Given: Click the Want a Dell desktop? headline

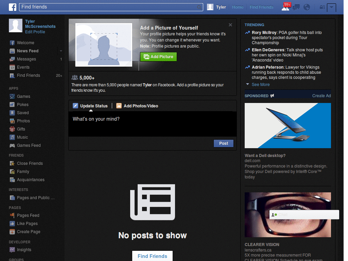Looking at the screenshot, I should click(265, 156).
